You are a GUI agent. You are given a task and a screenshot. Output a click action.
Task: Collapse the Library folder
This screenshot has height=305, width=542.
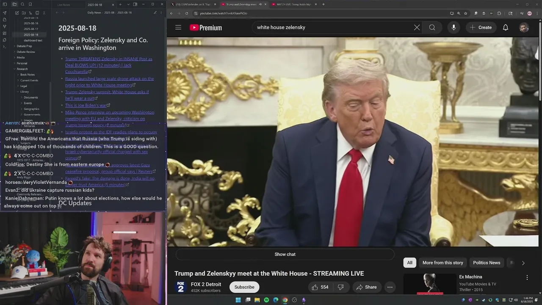tap(25, 91)
